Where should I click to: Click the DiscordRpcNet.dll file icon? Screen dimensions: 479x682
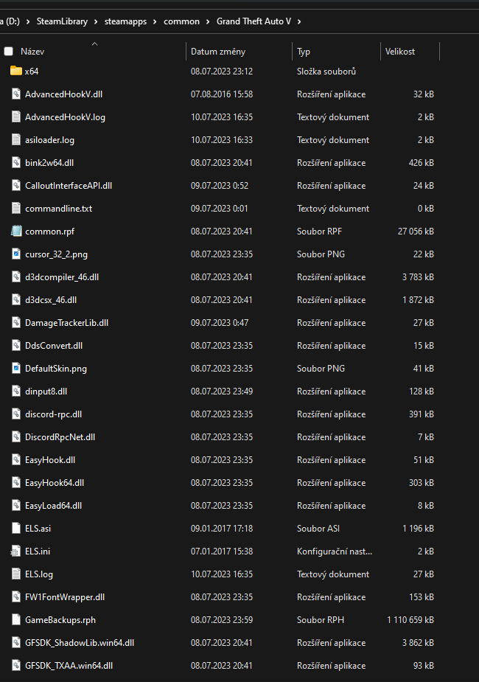[16, 436]
